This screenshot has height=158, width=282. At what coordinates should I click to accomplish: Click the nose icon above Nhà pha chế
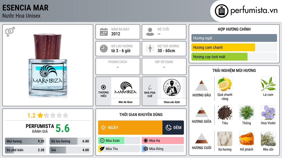pyautogui.click(x=150, y=87)
